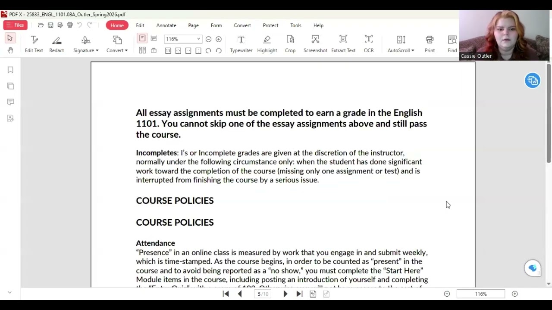This screenshot has width=552, height=310.
Task: Expand the bottom-left sidebar chevron
Action: (9, 293)
